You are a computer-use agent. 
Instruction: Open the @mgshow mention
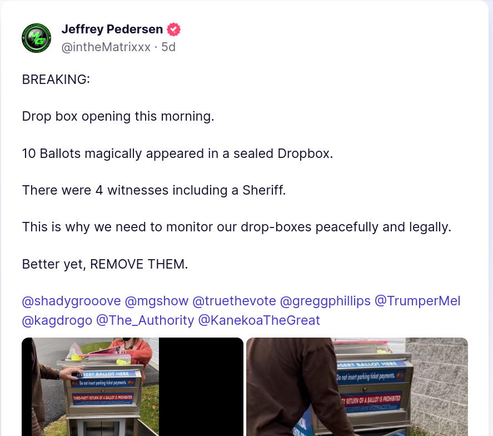(x=157, y=301)
